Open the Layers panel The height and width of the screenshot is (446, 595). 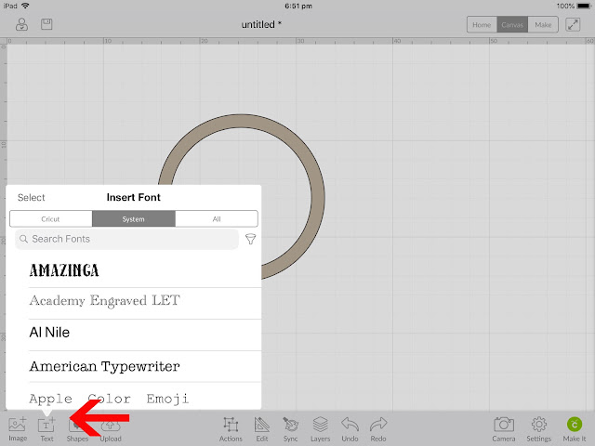click(x=320, y=429)
